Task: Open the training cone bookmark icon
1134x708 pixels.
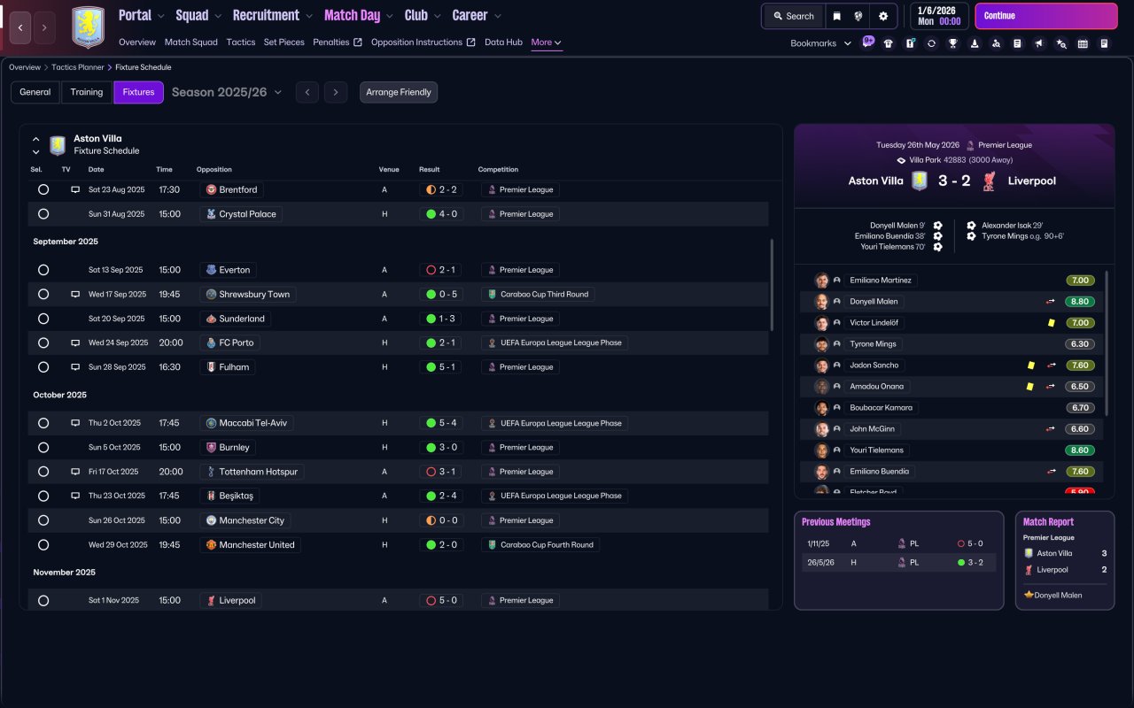Action: click(x=975, y=43)
